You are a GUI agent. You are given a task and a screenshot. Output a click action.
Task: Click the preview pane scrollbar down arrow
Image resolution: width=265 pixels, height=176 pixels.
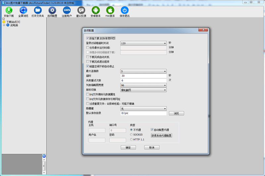point(44,173)
